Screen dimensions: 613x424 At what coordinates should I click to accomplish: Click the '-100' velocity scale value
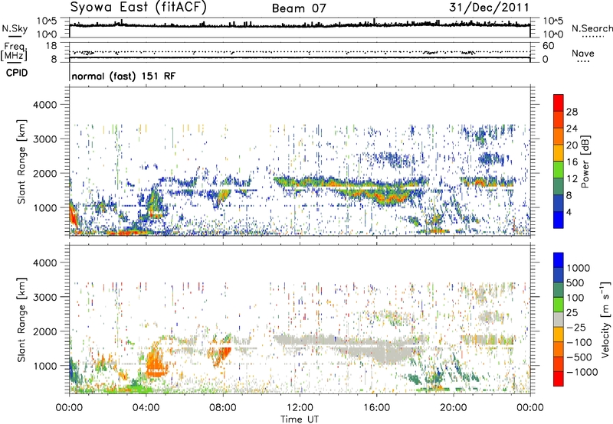[x=579, y=342]
